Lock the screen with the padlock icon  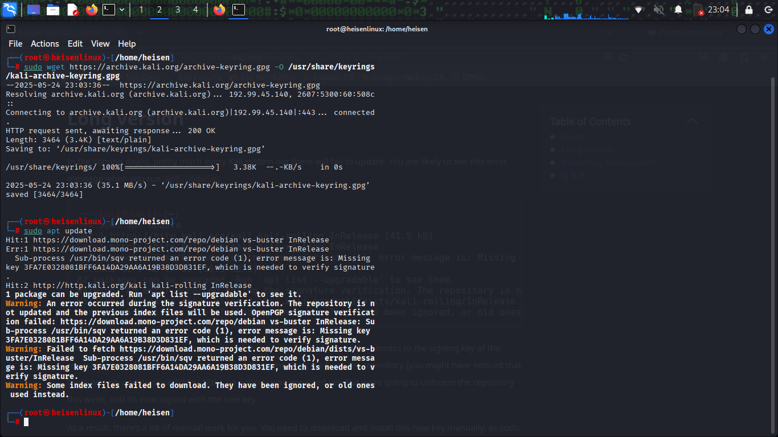point(749,10)
